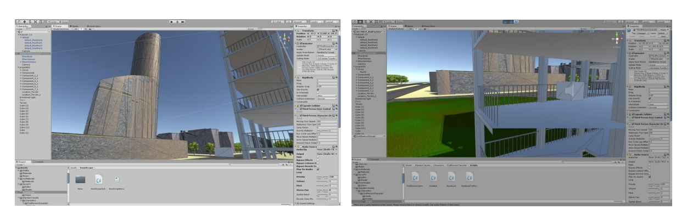The width and height of the screenshot is (687, 214).
Task: Expand the 3D Sound Settings section
Action: tap(305, 203)
